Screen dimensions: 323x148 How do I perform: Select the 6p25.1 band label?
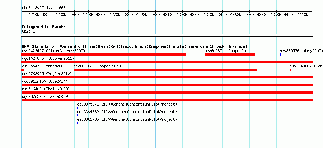[28, 31]
